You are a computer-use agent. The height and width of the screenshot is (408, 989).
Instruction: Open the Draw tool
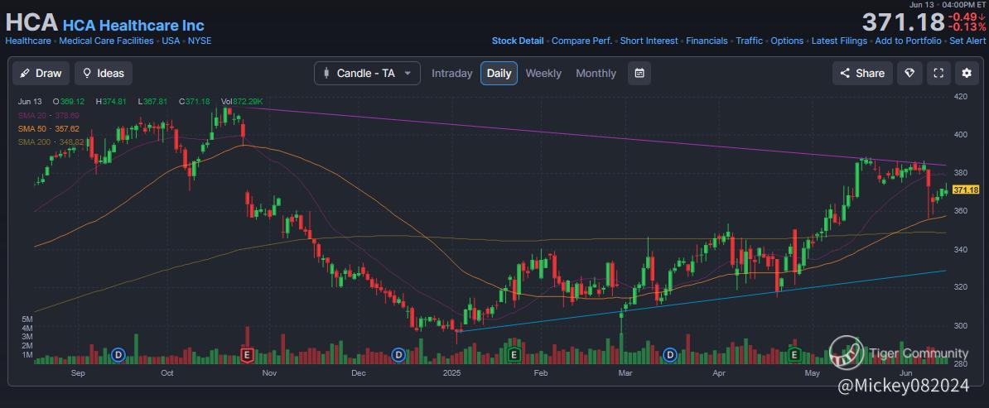pyautogui.click(x=41, y=73)
